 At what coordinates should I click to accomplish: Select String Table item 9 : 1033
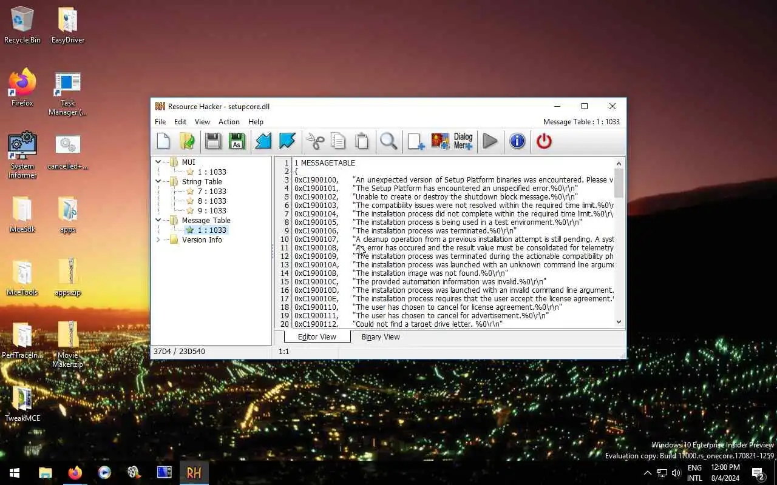coord(212,210)
